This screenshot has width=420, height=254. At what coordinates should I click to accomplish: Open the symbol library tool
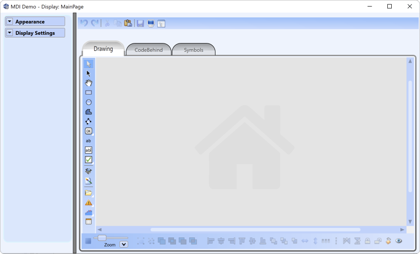(88, 171)
